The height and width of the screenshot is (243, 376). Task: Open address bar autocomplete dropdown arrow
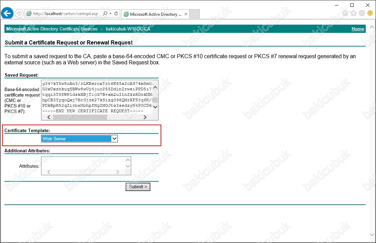[110, 14]
